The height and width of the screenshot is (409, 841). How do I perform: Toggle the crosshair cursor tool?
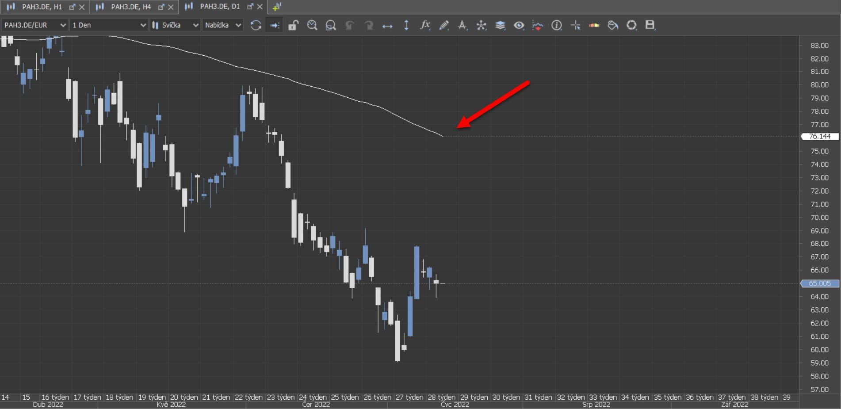pyautogui.click(x=576, y=25)
